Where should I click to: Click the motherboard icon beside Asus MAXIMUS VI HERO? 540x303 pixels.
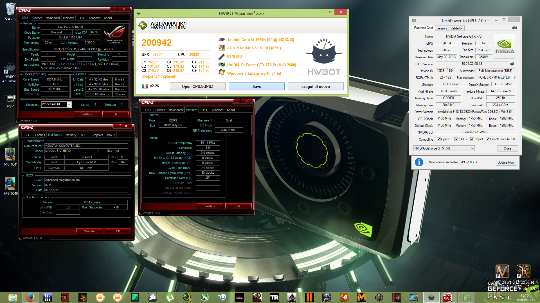click(222, 48)
